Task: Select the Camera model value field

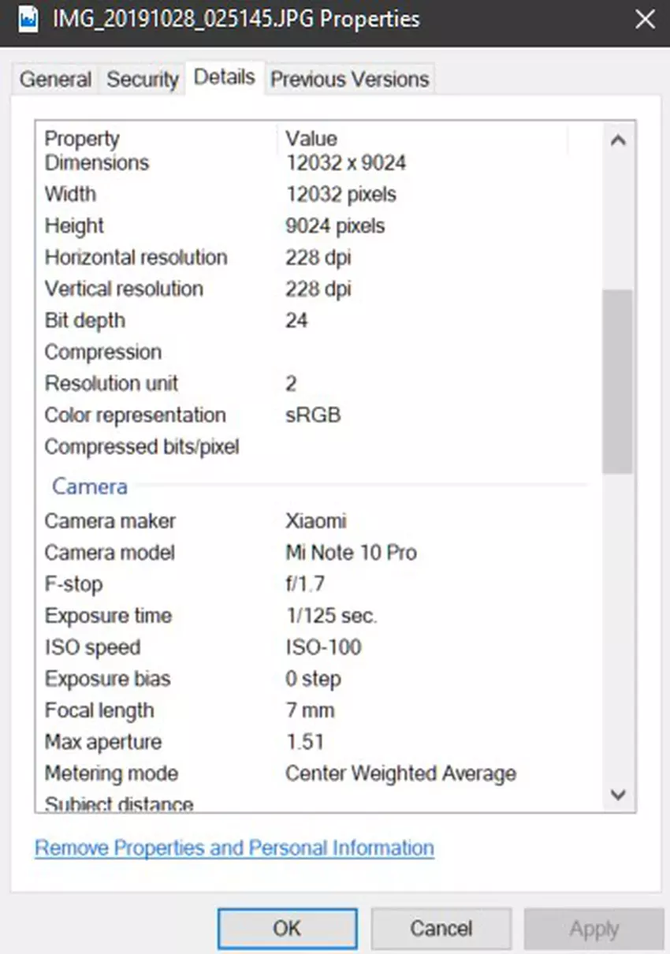Action: [351, 553]
